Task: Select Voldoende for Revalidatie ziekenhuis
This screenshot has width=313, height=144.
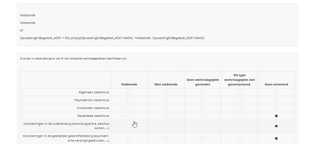Action: click(x=129, y=116)
